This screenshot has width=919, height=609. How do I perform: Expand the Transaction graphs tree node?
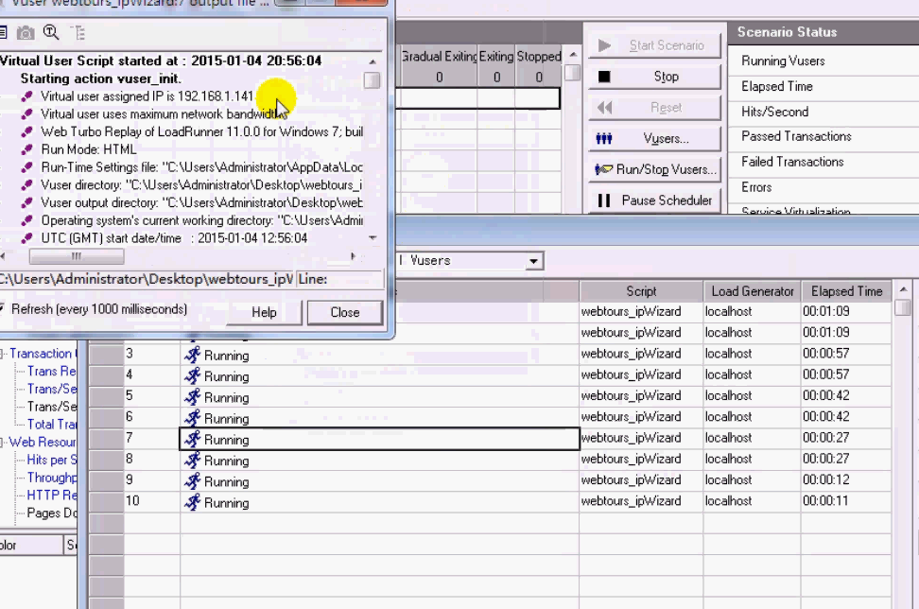pos(2,354)
